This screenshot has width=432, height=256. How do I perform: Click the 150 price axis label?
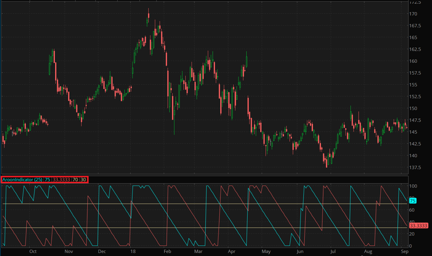413,108
